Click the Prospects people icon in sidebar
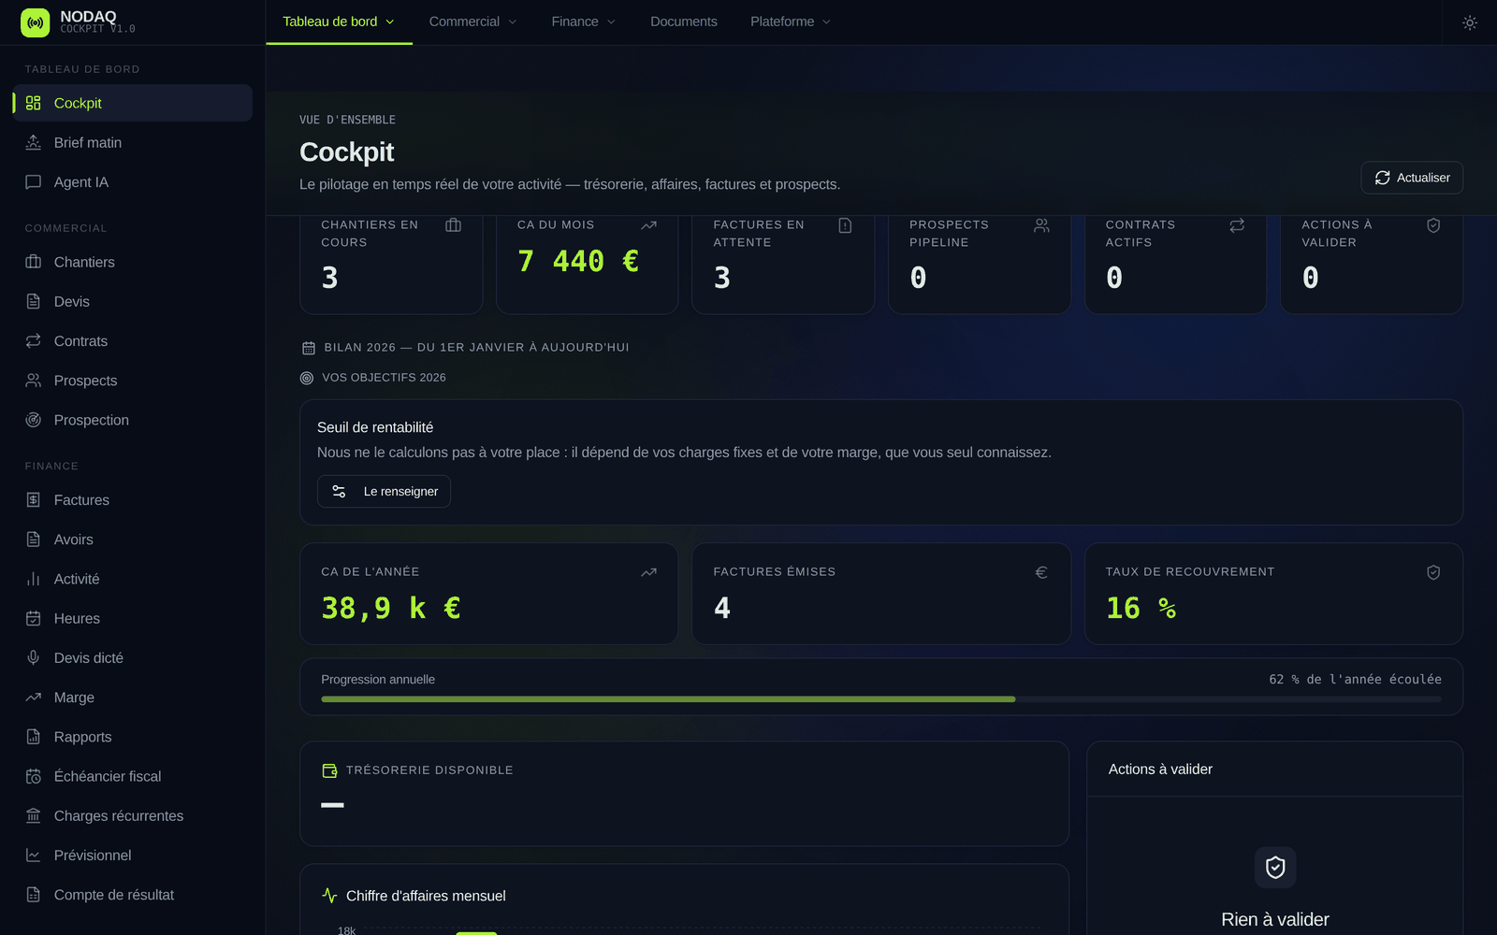 34,381
